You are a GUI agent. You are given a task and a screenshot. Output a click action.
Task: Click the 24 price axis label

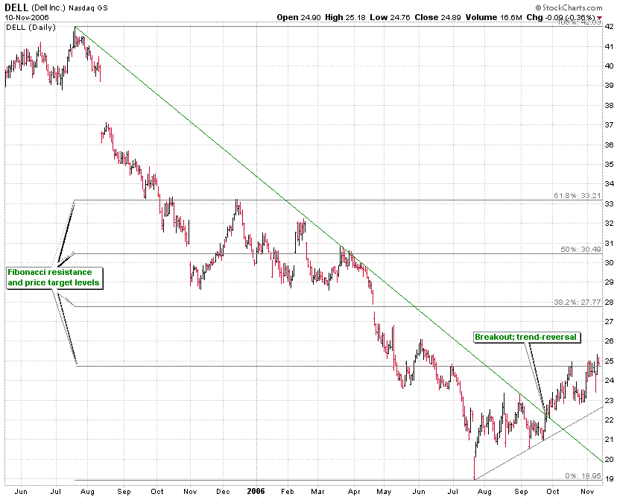609,381
